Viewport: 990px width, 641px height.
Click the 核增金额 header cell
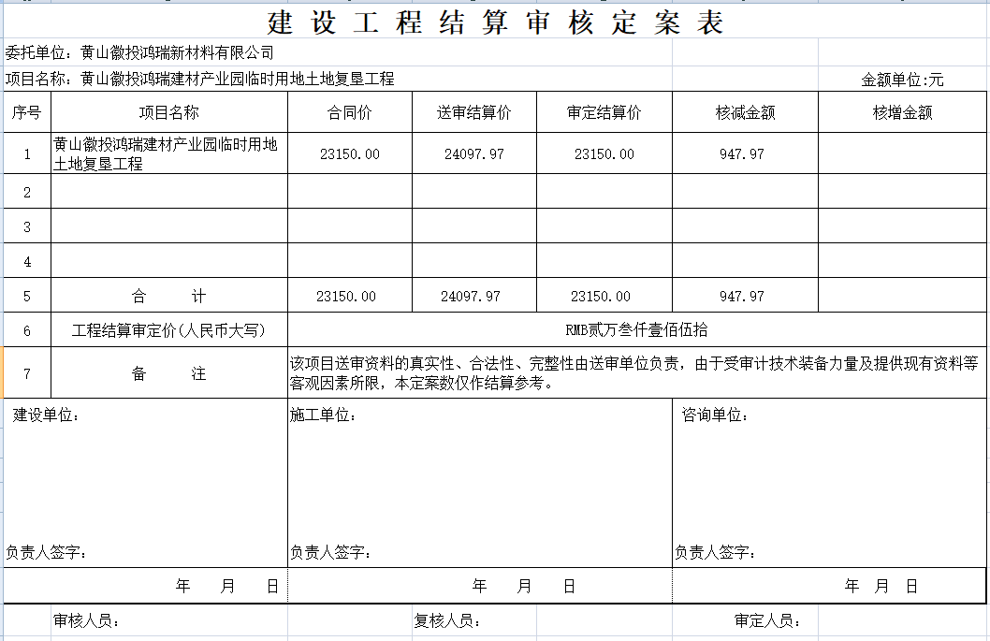coord(902,113)
